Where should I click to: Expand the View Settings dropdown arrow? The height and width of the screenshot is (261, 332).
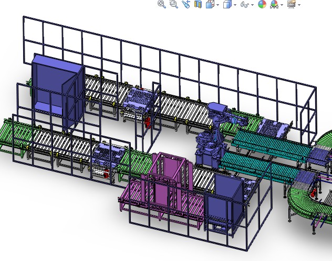pos(299,5)
